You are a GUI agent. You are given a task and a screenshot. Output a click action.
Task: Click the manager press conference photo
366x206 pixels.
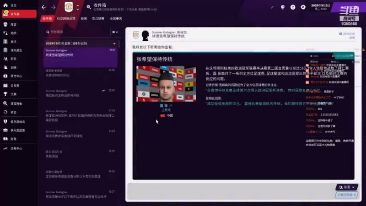166,84
